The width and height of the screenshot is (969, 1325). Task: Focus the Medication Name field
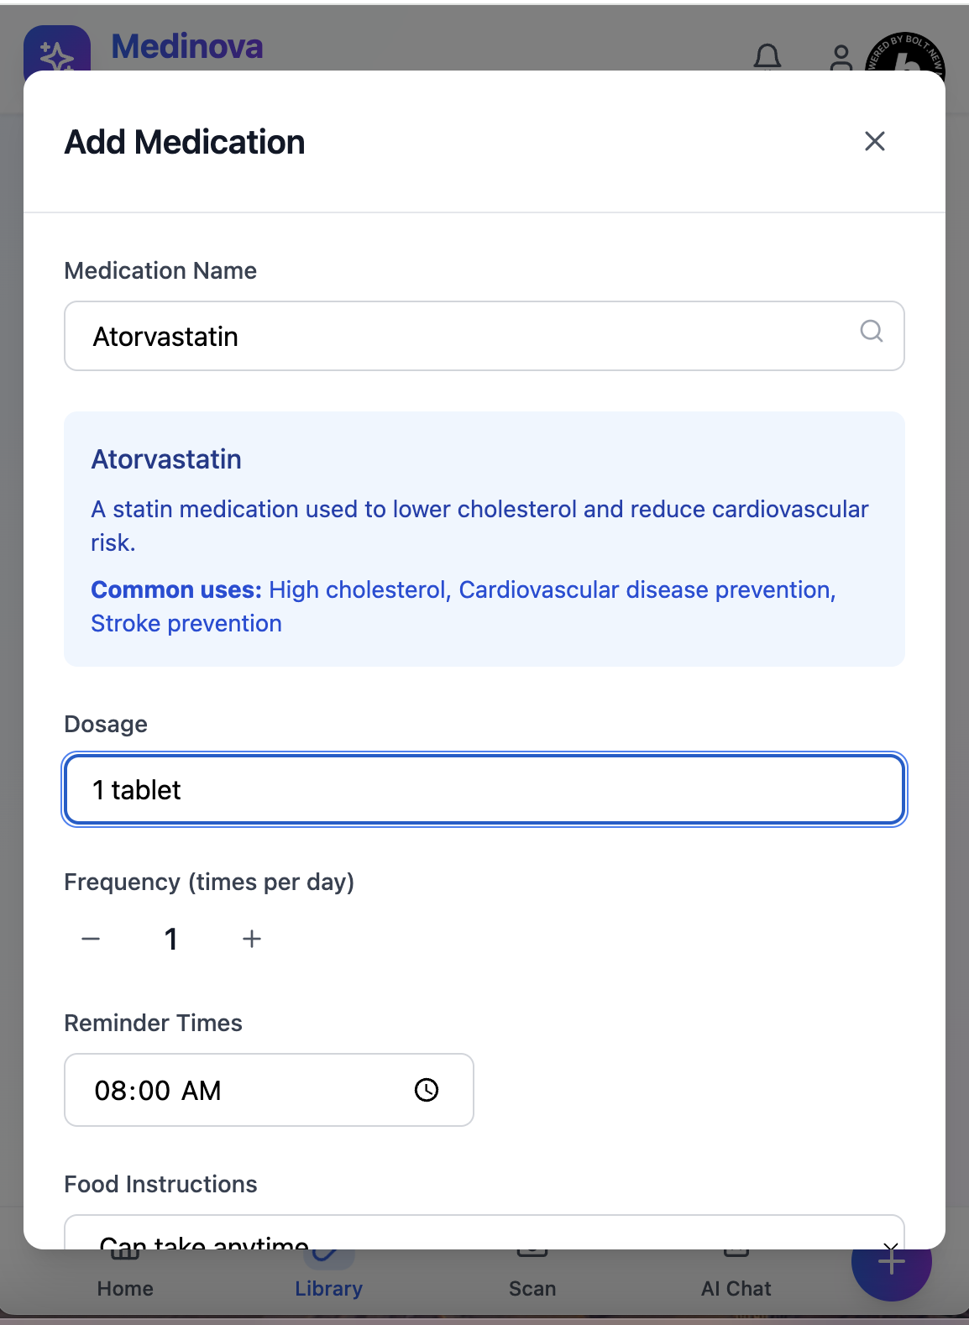[484, 336]
